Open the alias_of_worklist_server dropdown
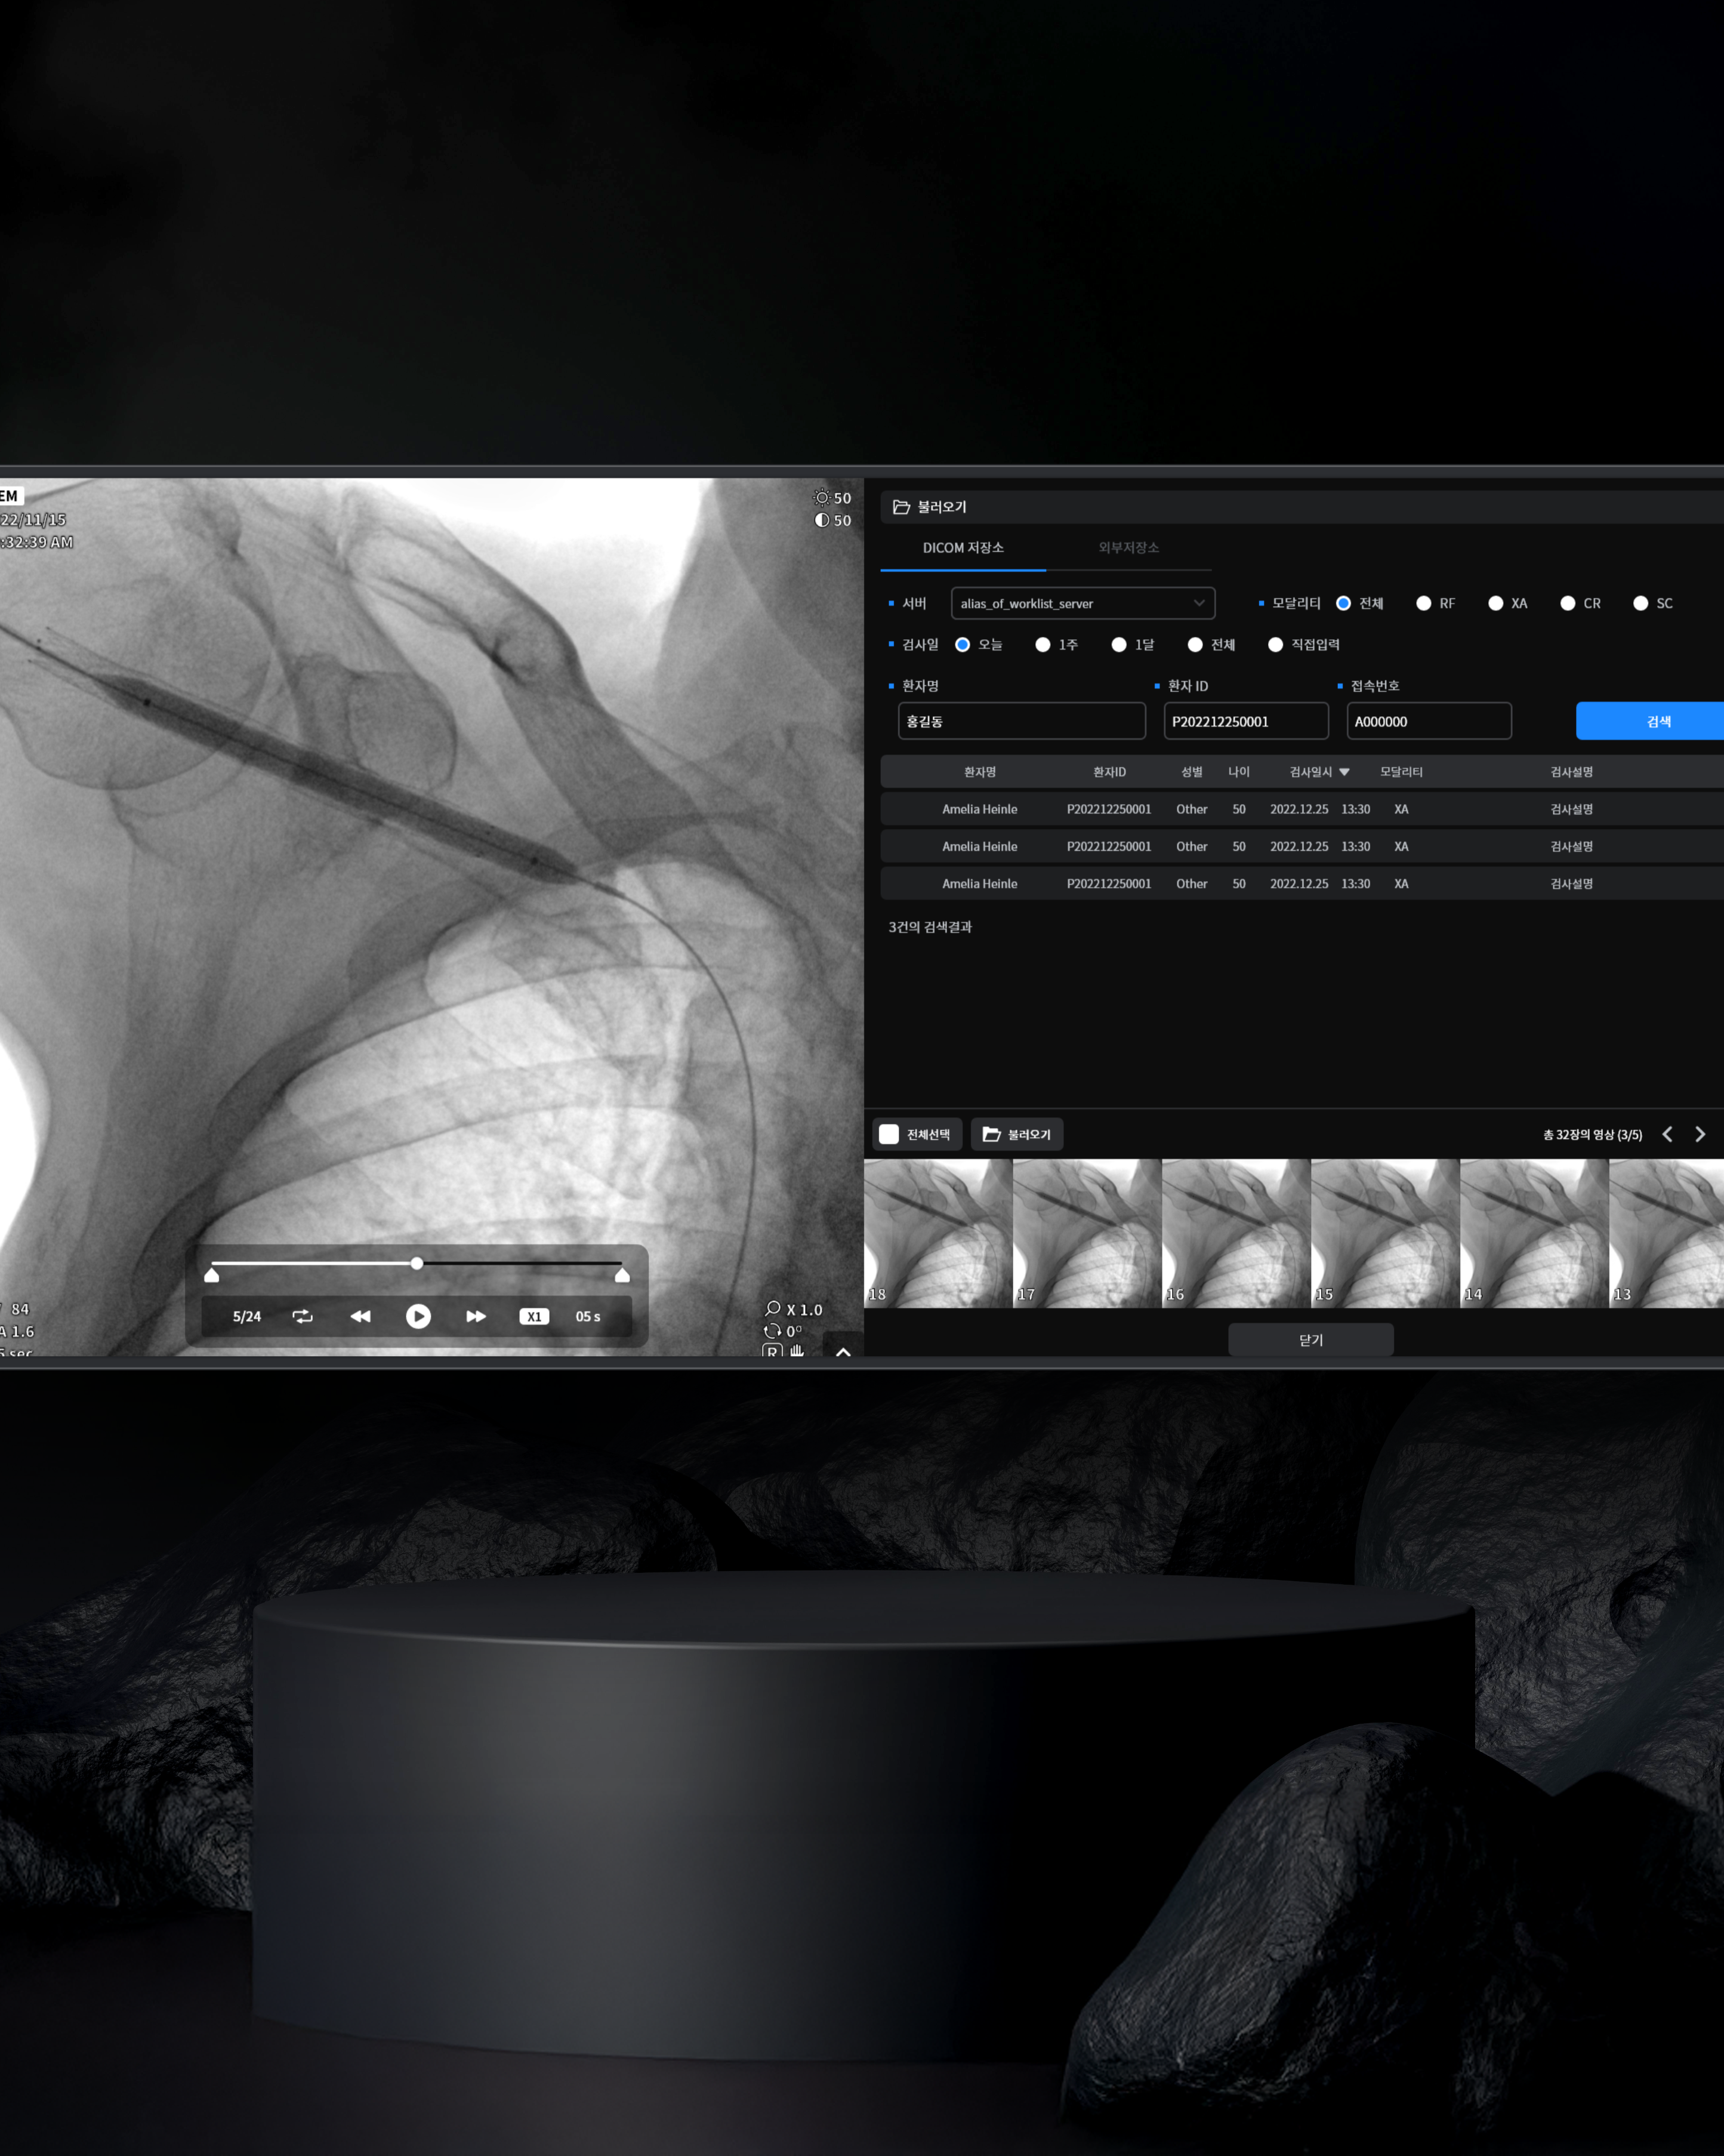1724x2156 pixels. pos(1083,603)
